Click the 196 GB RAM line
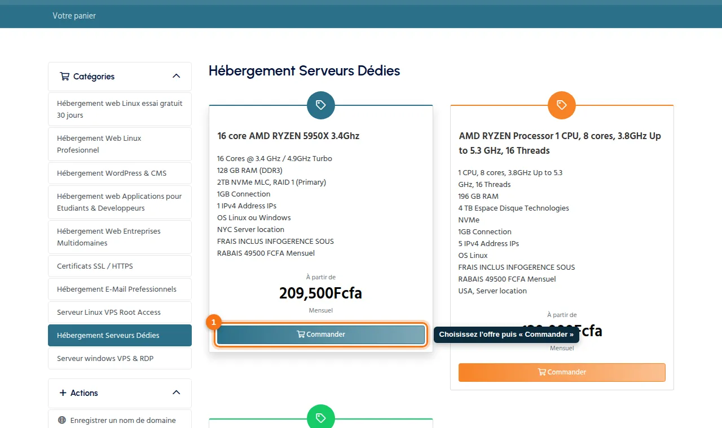 [478, 196]
